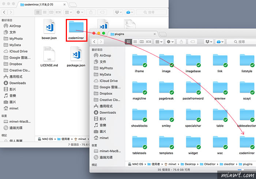The width and height of the screenshot is (256, 179).
Task: Open action gear menu in back window
Action: pos(80,12)
